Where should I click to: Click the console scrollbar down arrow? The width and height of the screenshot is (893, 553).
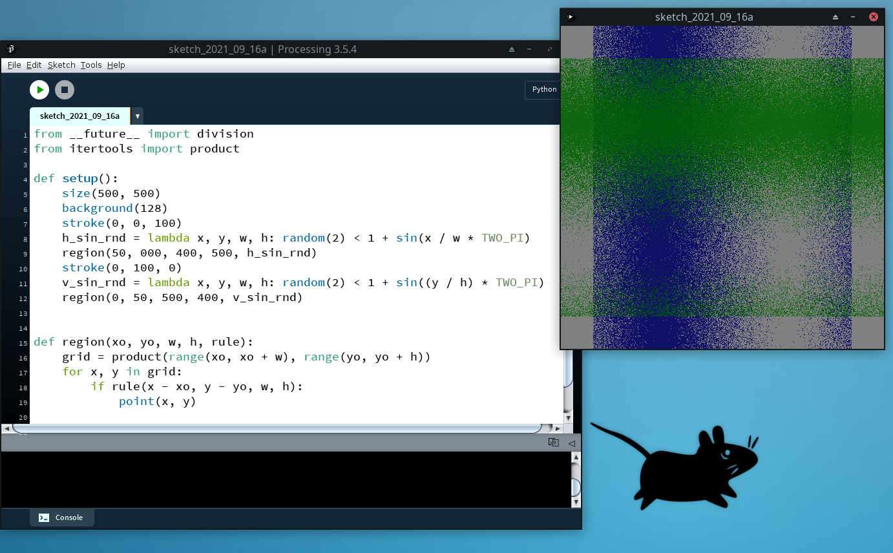(576, 502)
